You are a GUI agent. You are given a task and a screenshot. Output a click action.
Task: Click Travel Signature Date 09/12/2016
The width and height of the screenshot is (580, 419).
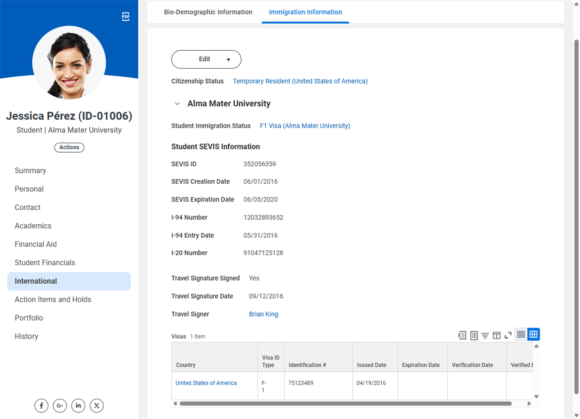click(x=266, y=296)
